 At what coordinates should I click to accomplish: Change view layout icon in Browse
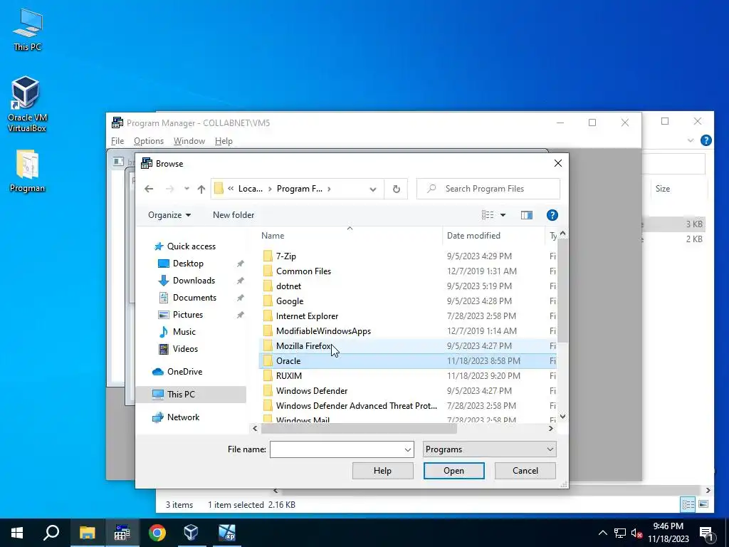point(488,215)
